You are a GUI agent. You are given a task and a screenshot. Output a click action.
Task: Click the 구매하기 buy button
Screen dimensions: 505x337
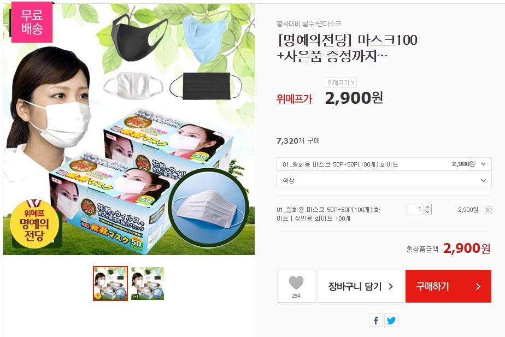coord(448,286)
